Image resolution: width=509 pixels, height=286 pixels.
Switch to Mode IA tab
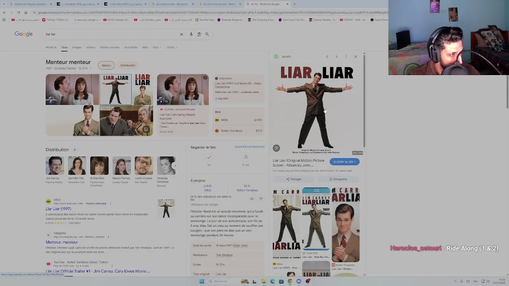point(51,47)
